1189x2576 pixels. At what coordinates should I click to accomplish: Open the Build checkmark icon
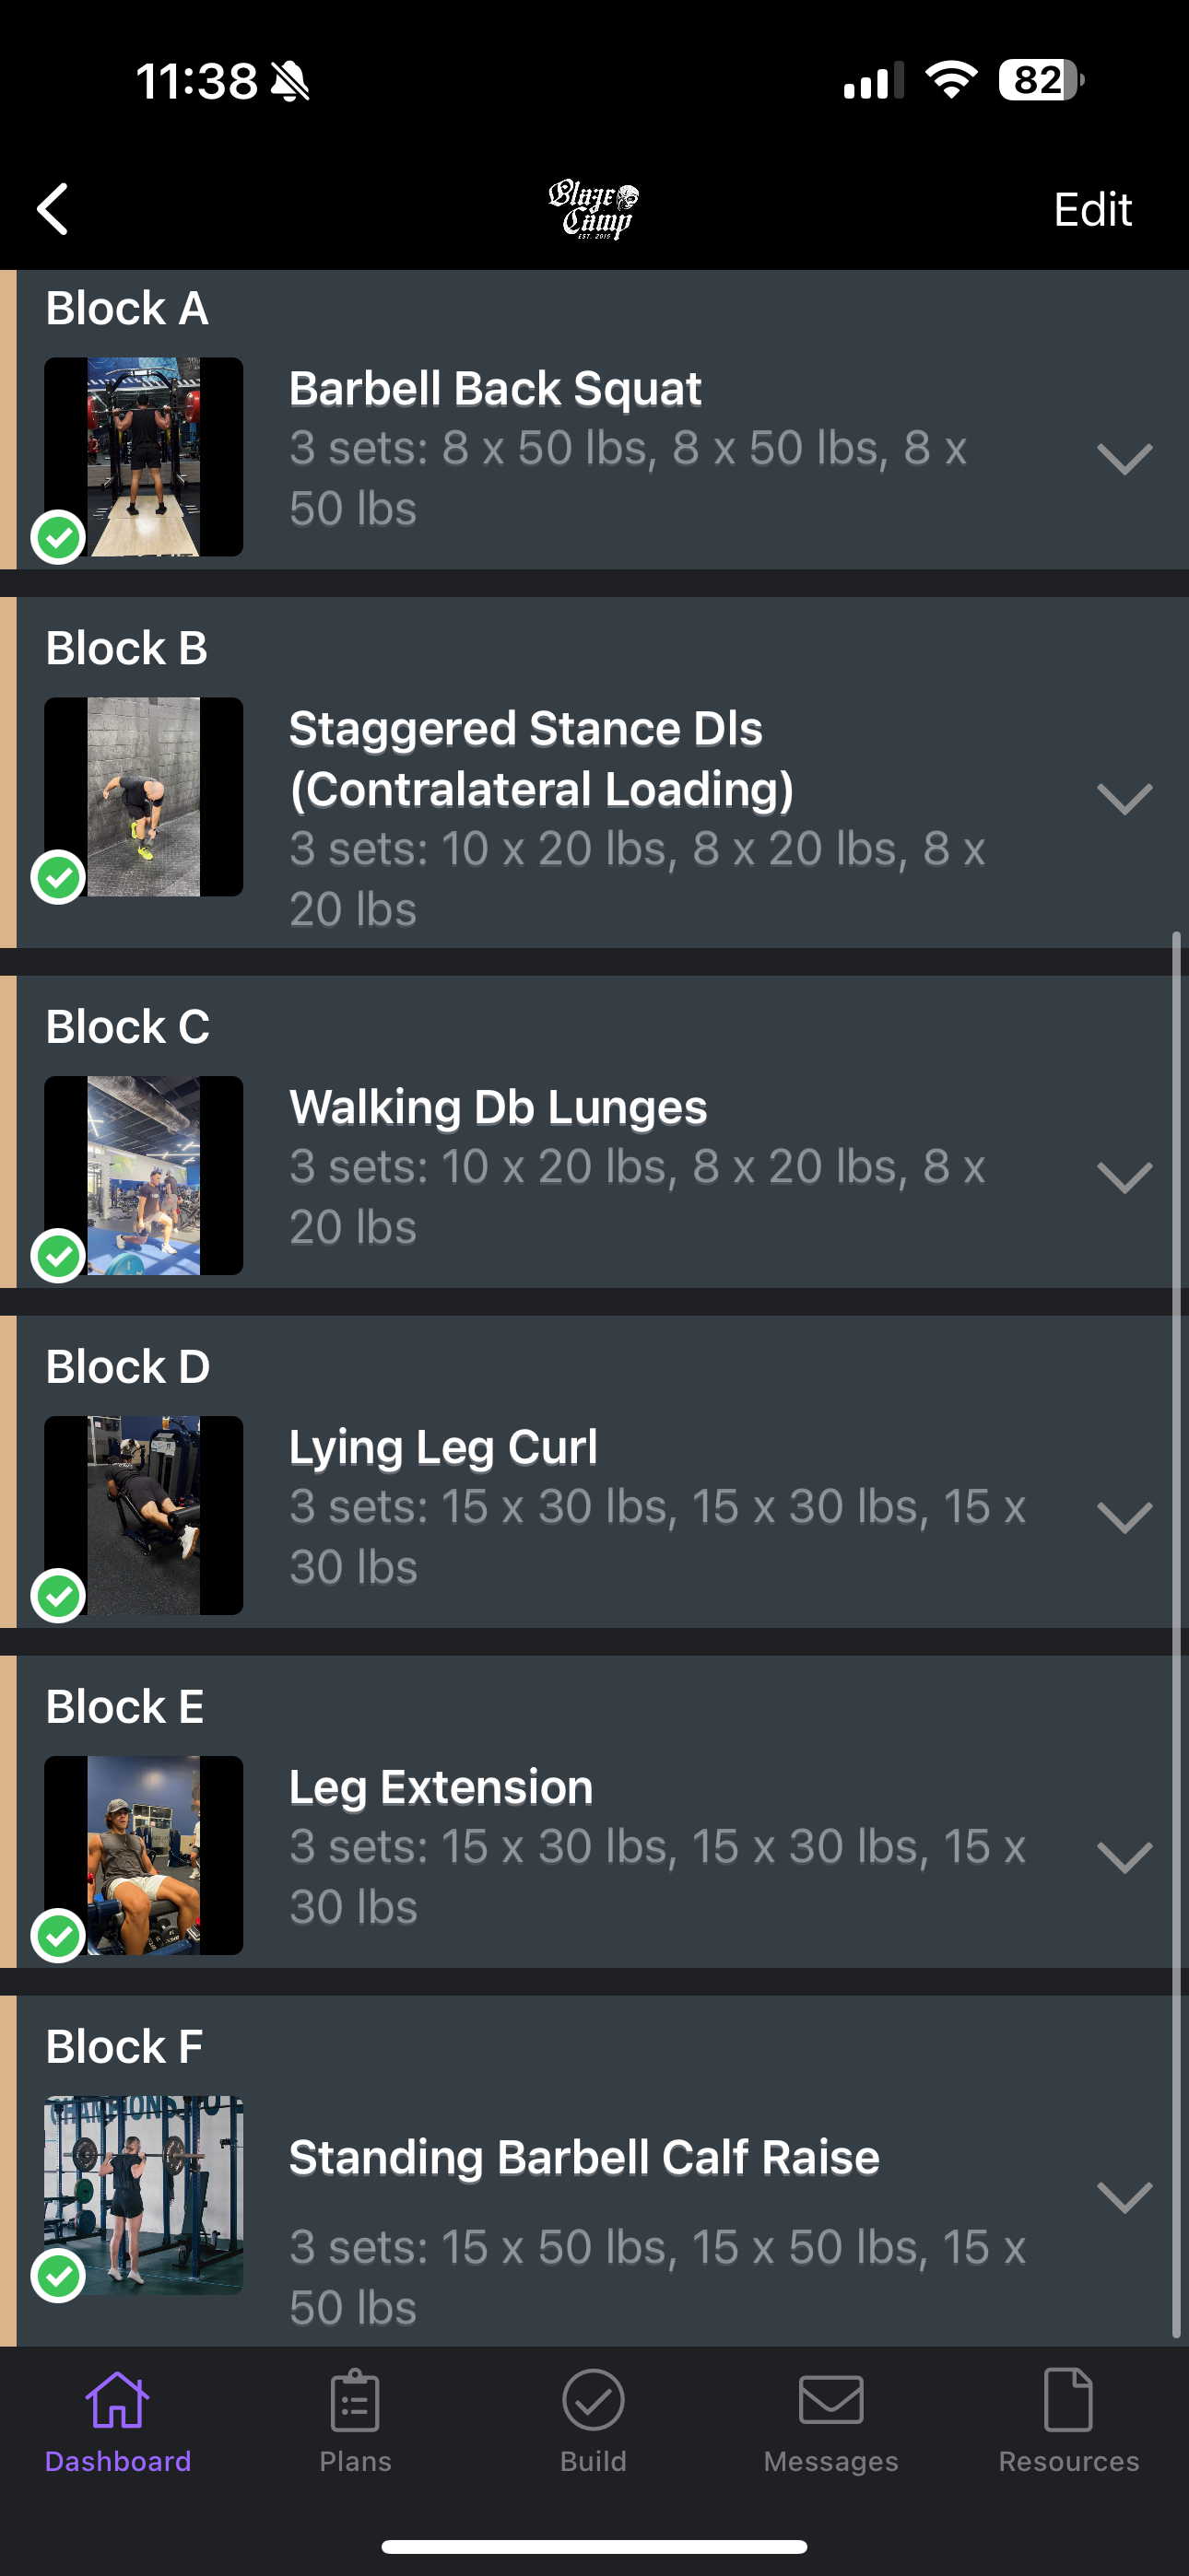(594, 2401)
